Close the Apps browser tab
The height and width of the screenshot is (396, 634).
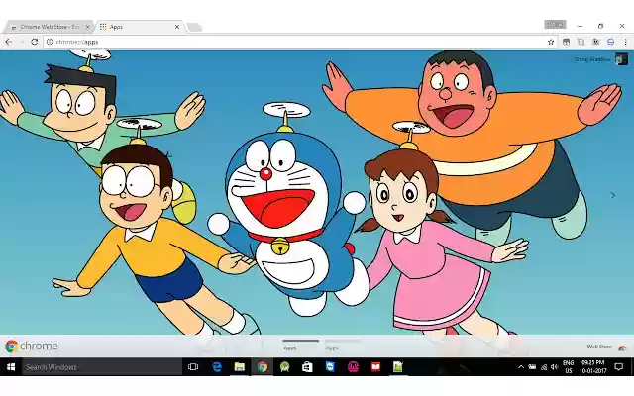click(x=177, y=27)
